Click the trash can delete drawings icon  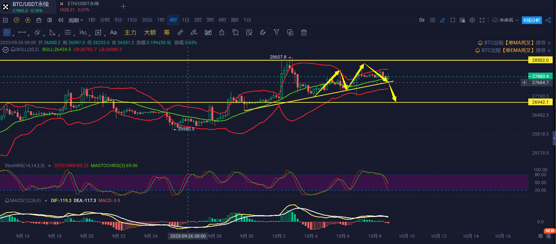[x=304, y=32]
